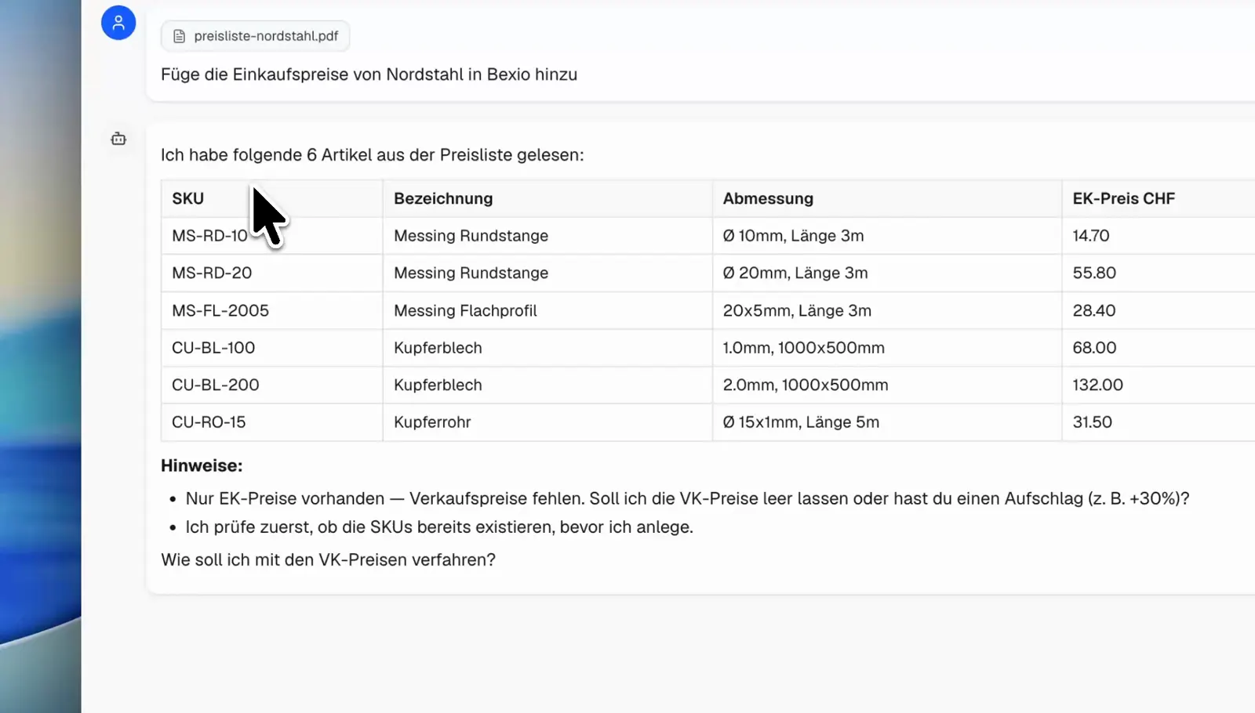The image size is (1255, 713).
Task: Click the note about missing Verkaufspreise
Action: [687, 498]
